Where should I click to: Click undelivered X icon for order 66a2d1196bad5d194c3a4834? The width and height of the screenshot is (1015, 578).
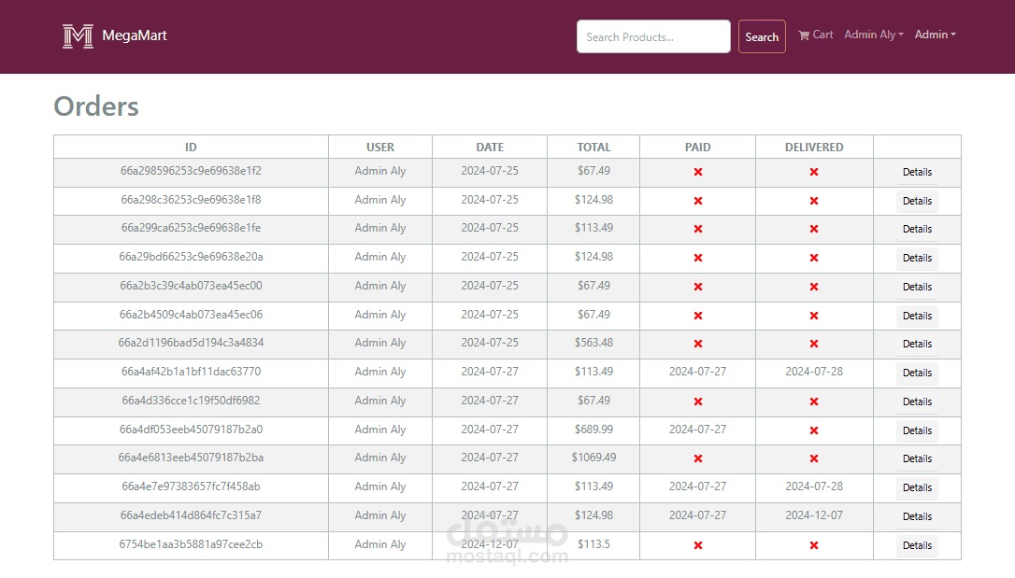point(814,344)
